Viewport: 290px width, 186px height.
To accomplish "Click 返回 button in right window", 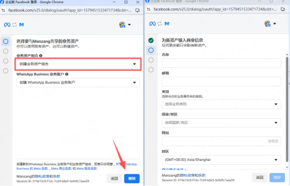I will (x=259, y=177).
